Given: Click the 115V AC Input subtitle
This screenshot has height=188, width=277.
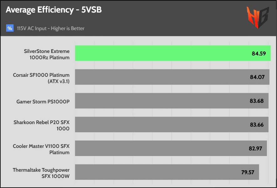Looking at the screenshot, I should pos(51,28).
